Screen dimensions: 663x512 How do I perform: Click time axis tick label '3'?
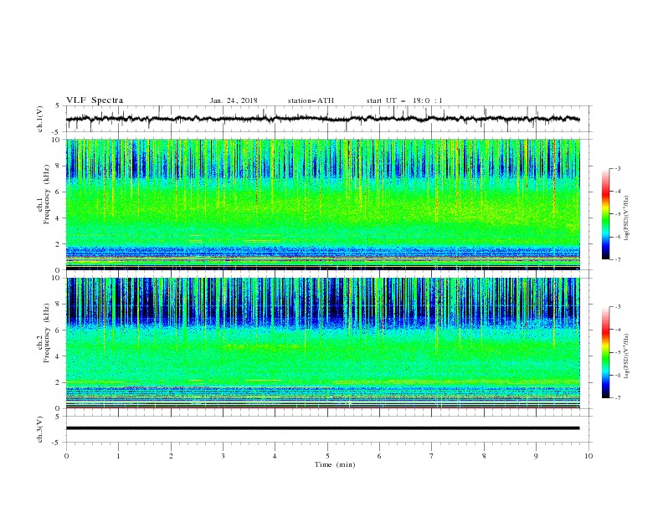coord(223,456)
